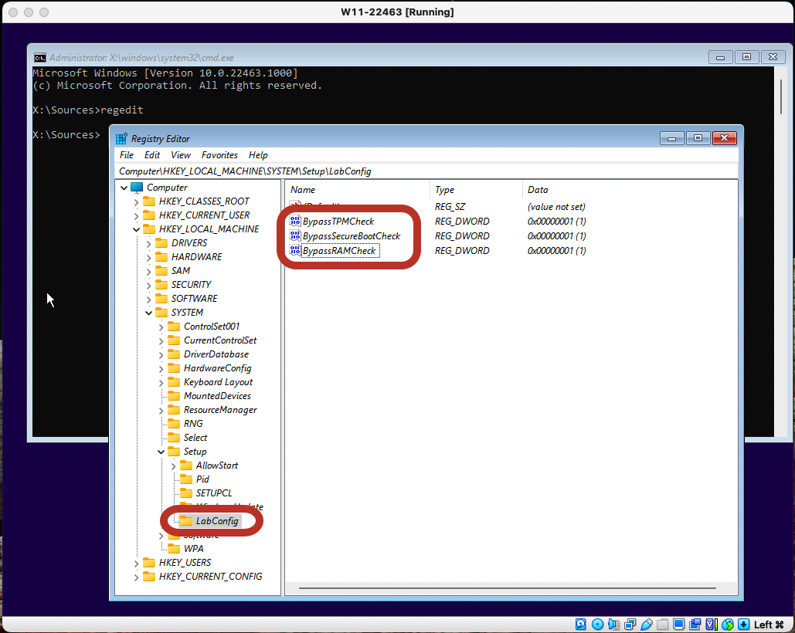
Task: Click the Registry Editor title bar icon
Action: click(x=122, y=139)
